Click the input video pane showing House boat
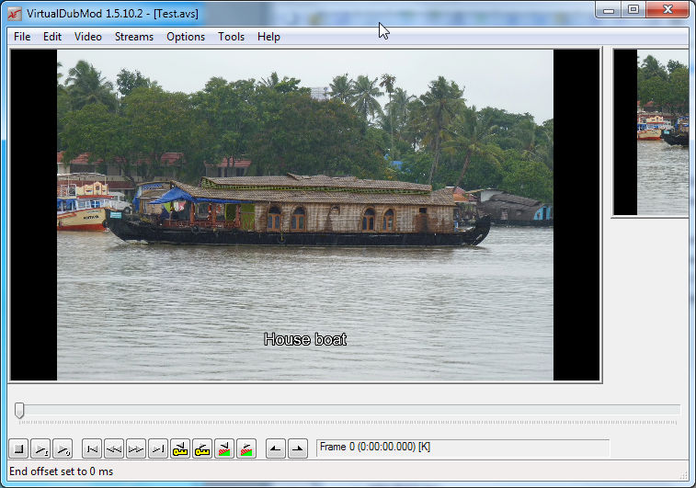The image size is (696, 488). [x=305, y=215]
